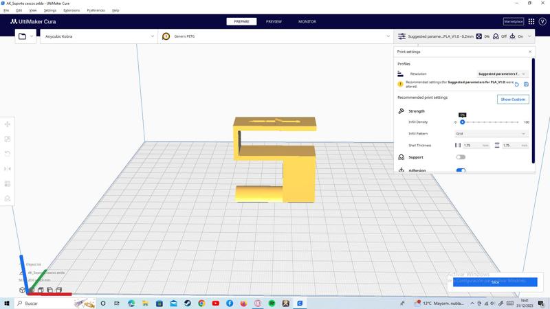Open the file folder icon
This screenshot has height=309, width=550.
click(22, 36)
